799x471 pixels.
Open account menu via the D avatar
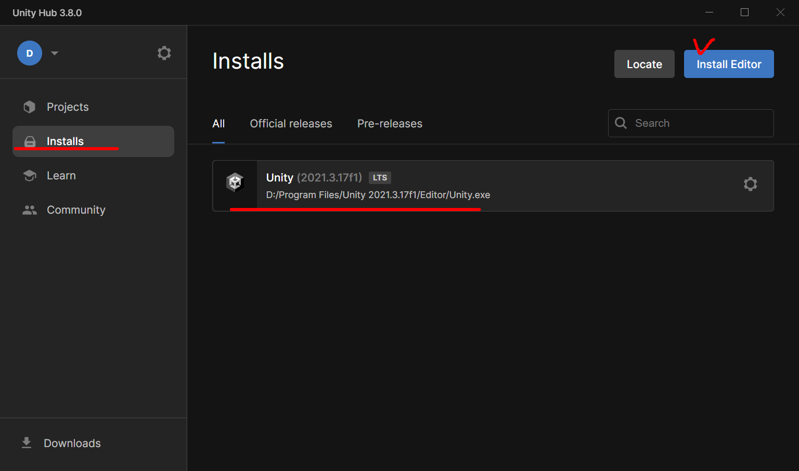[x=30, y=53]
